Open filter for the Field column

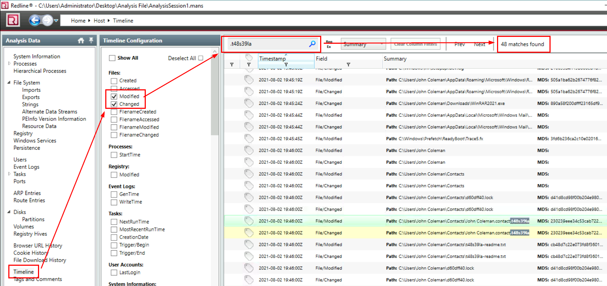[348, 65]
